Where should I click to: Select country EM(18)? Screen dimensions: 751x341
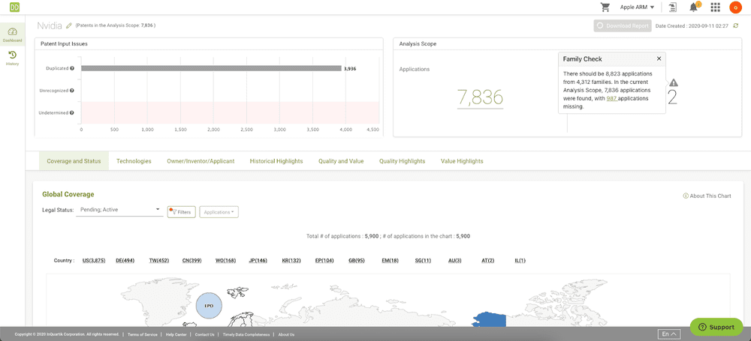click(x=391, y=261)
